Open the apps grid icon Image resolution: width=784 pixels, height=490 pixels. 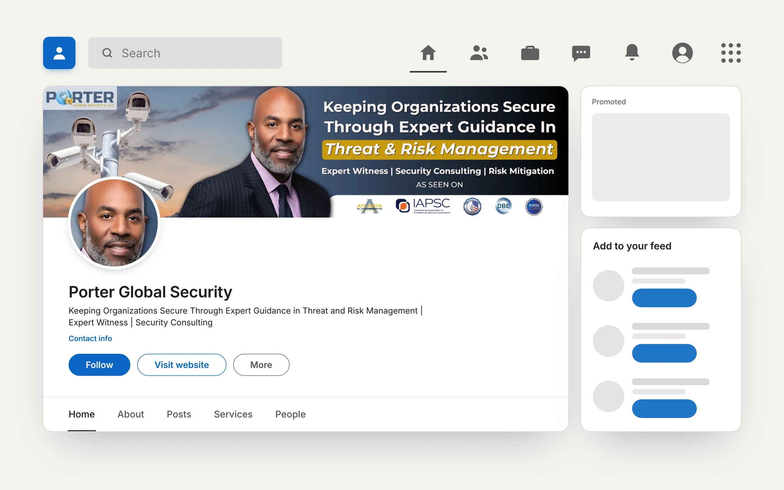click(x=731, y=53)
